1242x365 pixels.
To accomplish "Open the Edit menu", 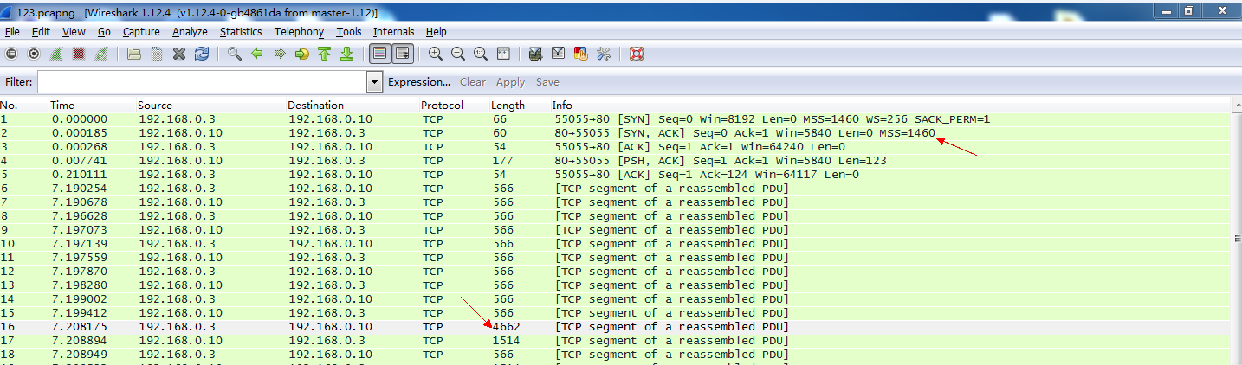I will [x=41, y=32].
